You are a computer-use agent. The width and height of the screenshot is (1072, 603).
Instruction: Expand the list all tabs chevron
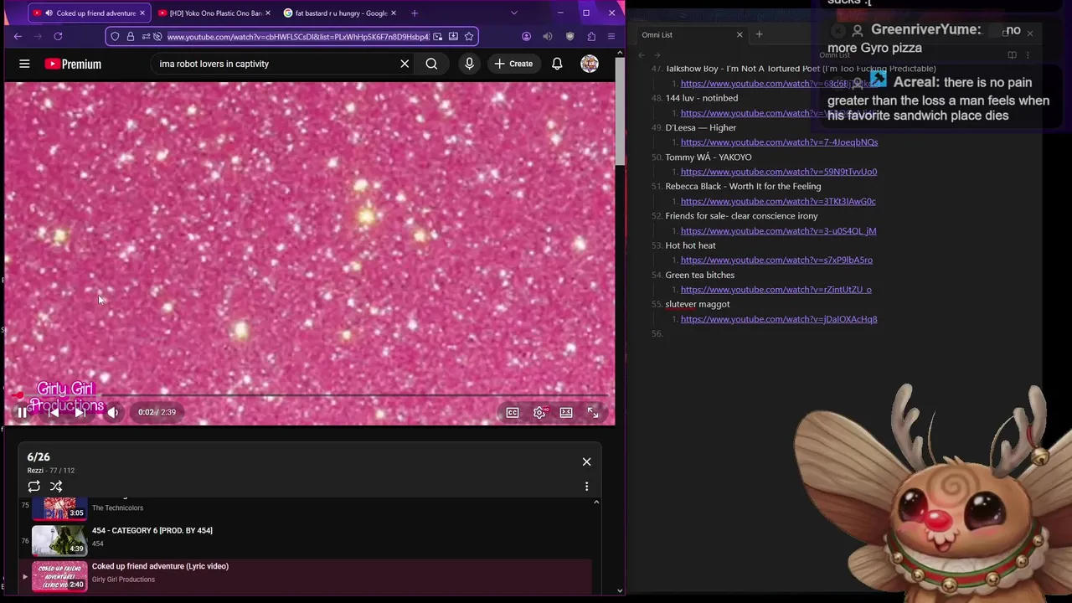[514, 13]
